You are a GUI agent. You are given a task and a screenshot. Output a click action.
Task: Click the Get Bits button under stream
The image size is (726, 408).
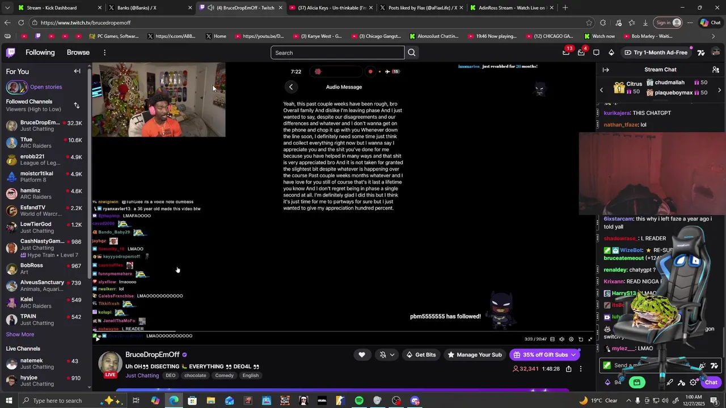(x=421, y=355)
